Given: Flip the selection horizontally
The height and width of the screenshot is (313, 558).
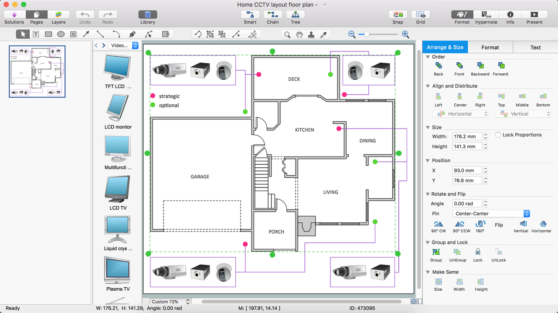Looking at the screenshot, I should point(543,224).
